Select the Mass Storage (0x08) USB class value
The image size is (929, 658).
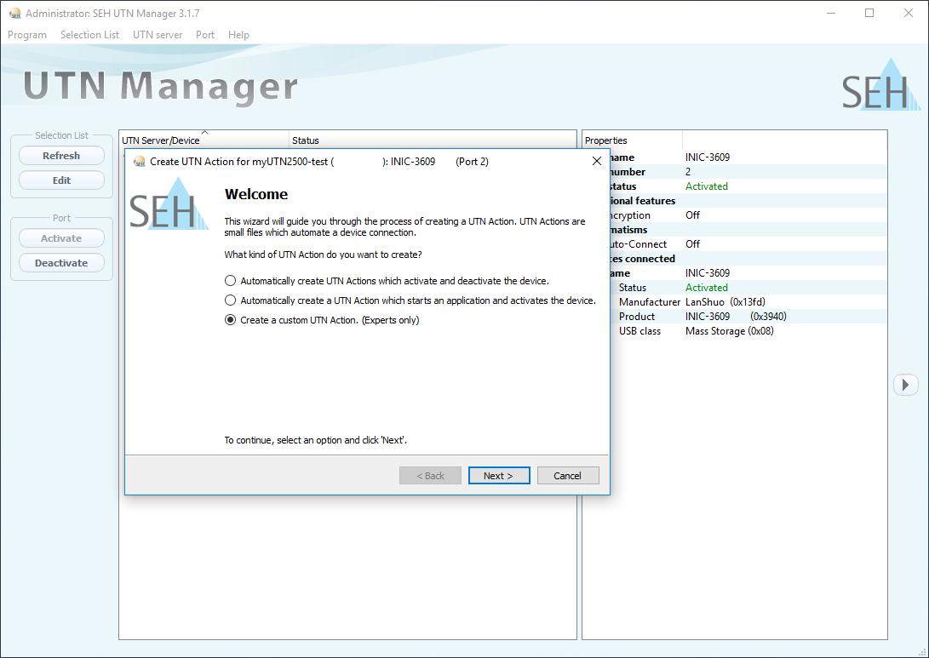[730, 331]
